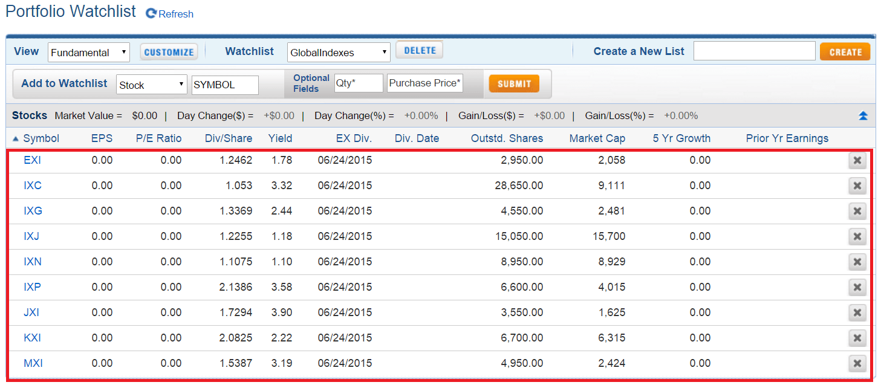Sort table by Symbol column header
The width and height of the screenshot is (881, 385).
coord(41,138)
